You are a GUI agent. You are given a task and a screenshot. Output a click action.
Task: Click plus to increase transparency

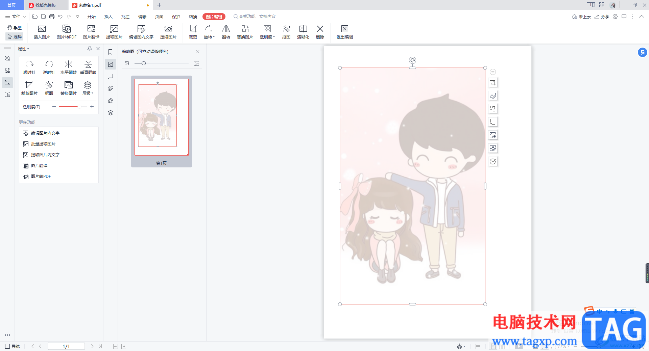tap(92, 107)
